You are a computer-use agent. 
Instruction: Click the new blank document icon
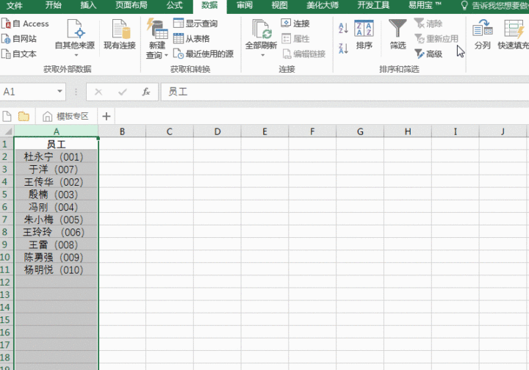click(x=7, y=117)
